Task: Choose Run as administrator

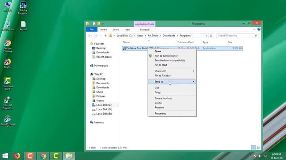Action: click(172, 56)
